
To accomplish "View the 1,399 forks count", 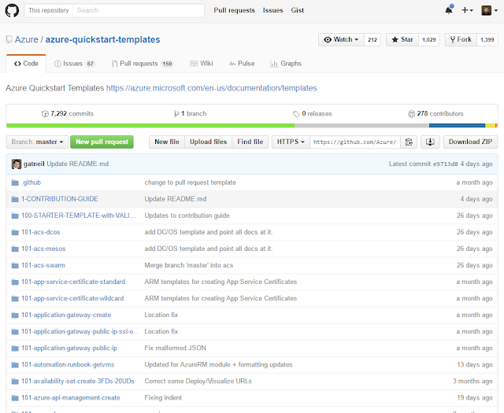I will (487, 39).
